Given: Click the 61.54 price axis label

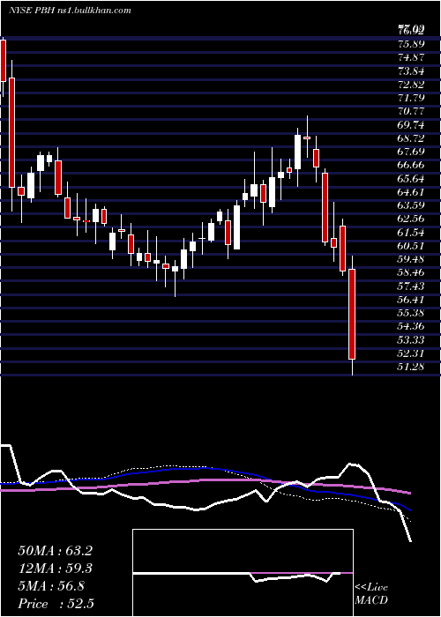Looking at the screenshot, I should pos(411,232).
